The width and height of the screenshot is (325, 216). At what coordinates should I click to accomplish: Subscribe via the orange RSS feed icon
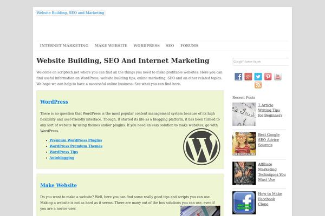[258, 85]
